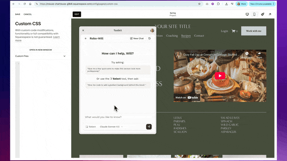Image resolution: width=287 pixels, height=161 pixels.
Task: Play the YouTube video
Action: (x=220, y=76)
